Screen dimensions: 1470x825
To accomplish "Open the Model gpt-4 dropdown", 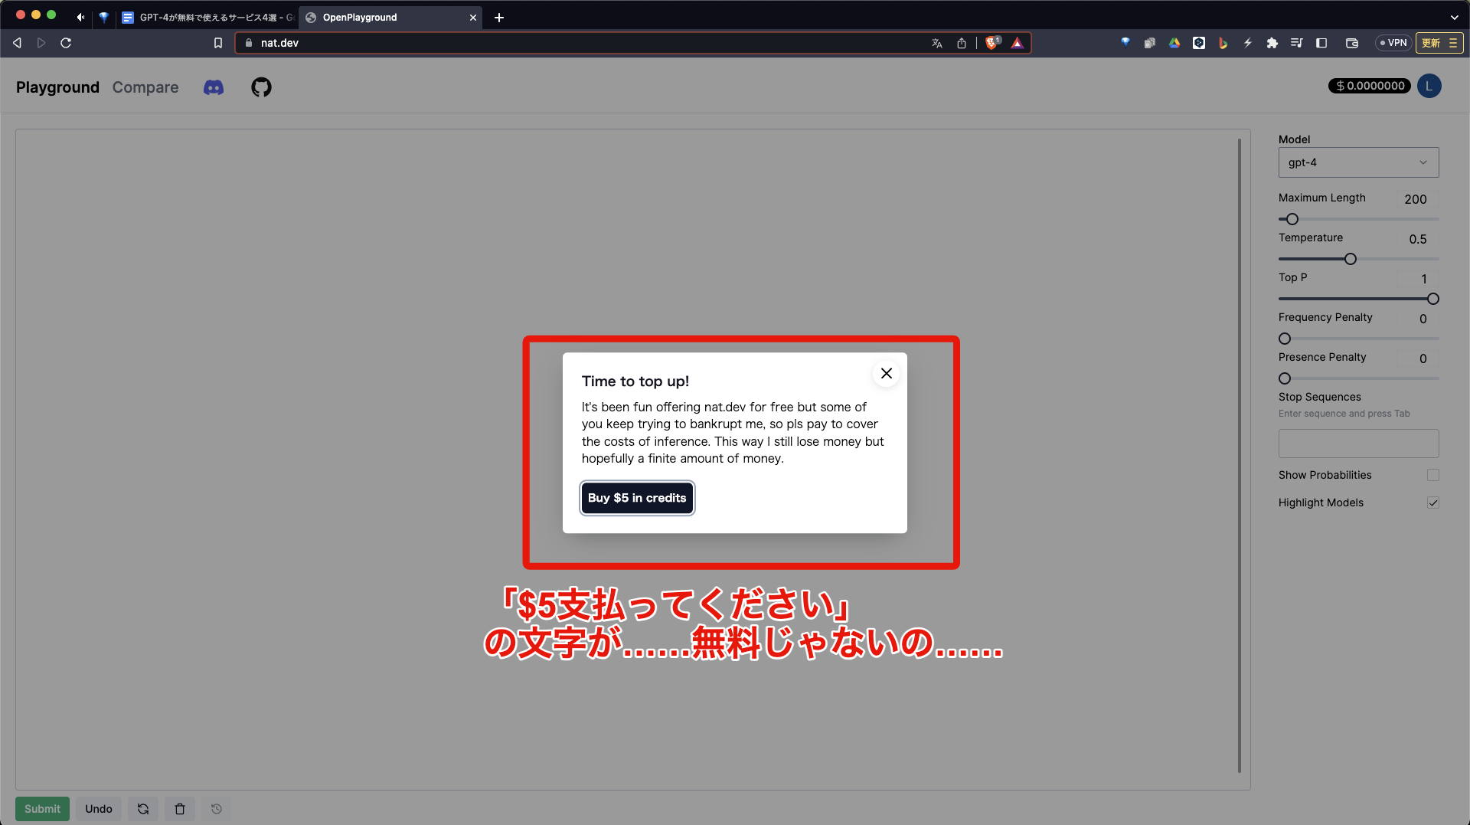I will point(1358,162).
